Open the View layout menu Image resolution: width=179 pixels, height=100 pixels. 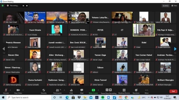pos(174,6)
